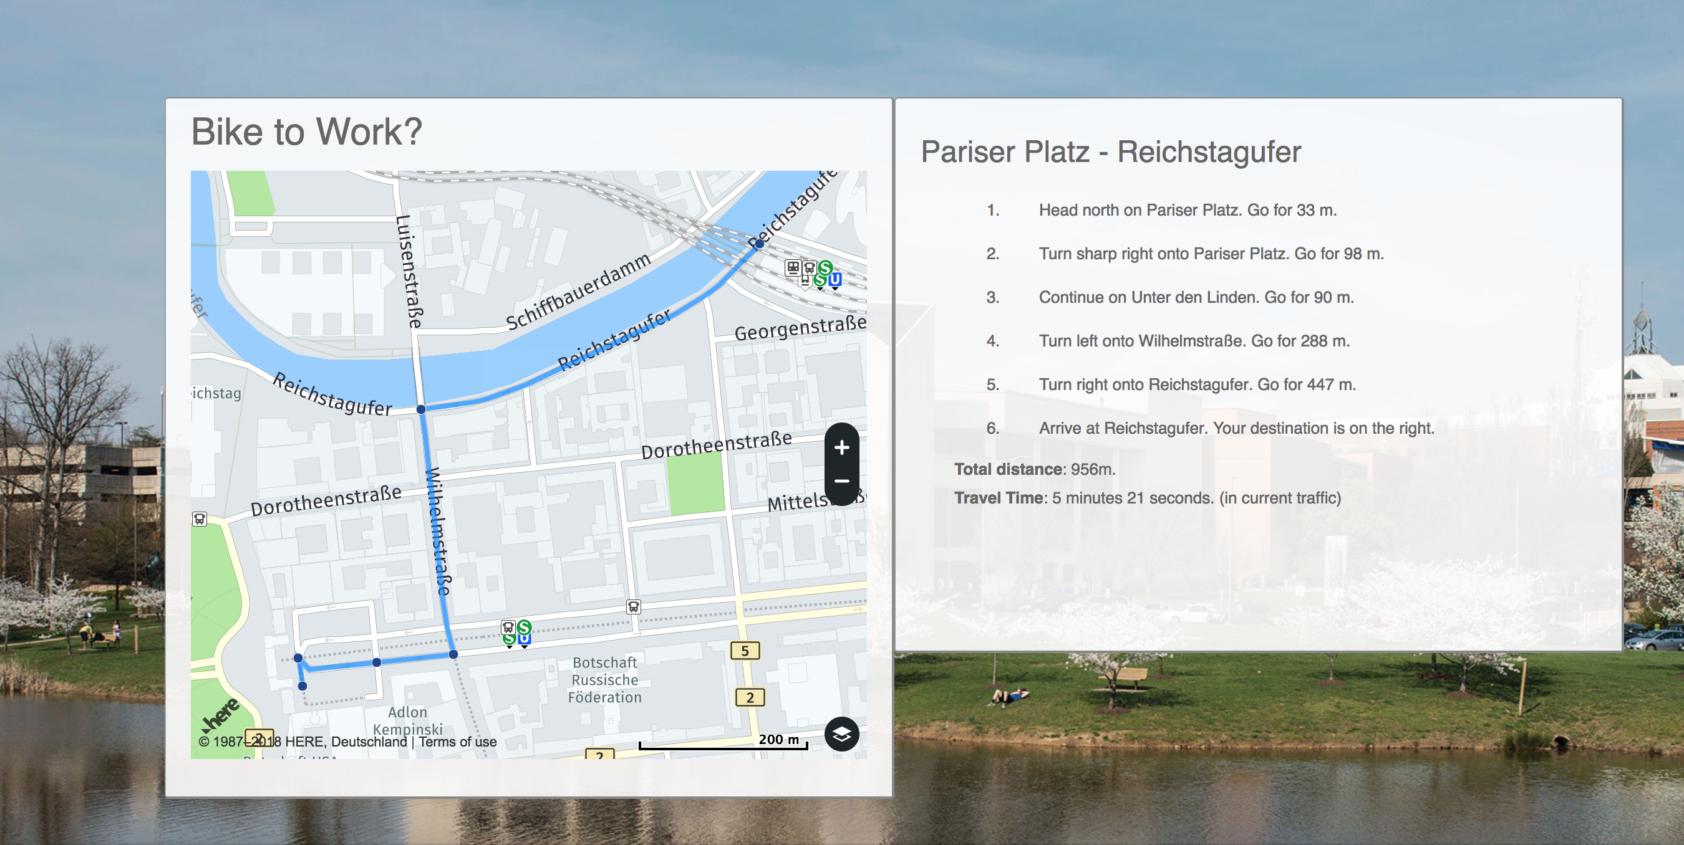Open the map layers chooser button
Viewport: 1684px width, 845px height.
(841, 734)
